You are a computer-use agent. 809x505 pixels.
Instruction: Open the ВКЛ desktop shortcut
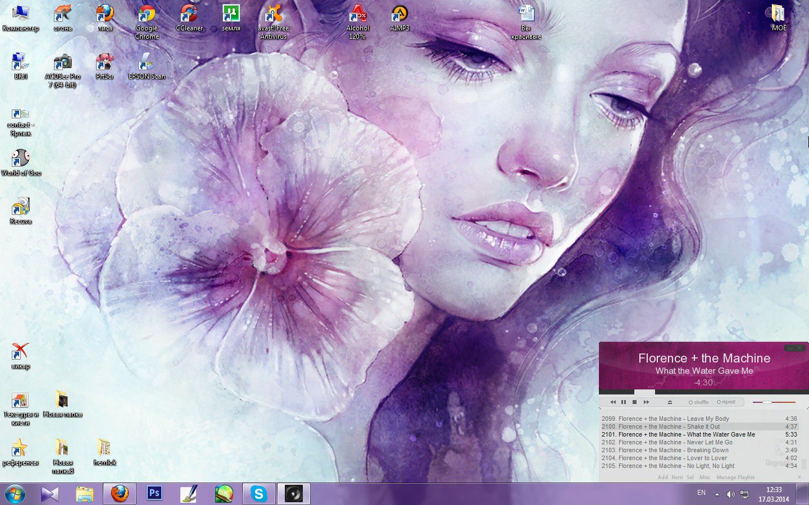pos(21,67)
